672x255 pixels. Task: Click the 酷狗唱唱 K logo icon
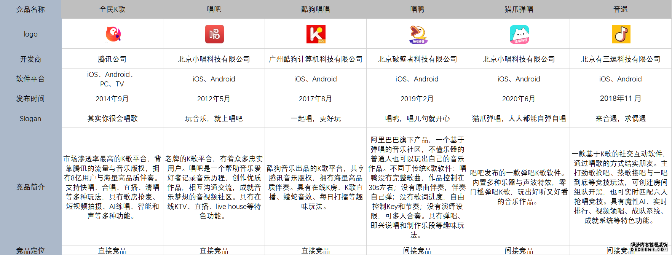[x=316, y=34]
